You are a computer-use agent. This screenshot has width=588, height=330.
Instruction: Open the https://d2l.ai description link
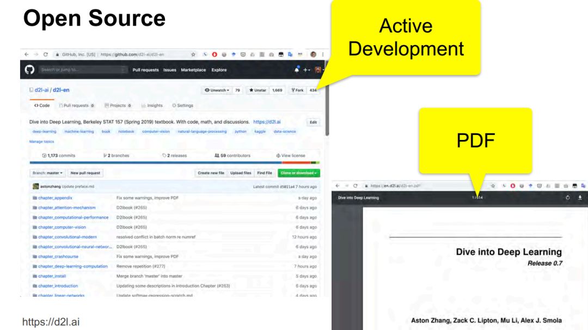click(267, 122)
